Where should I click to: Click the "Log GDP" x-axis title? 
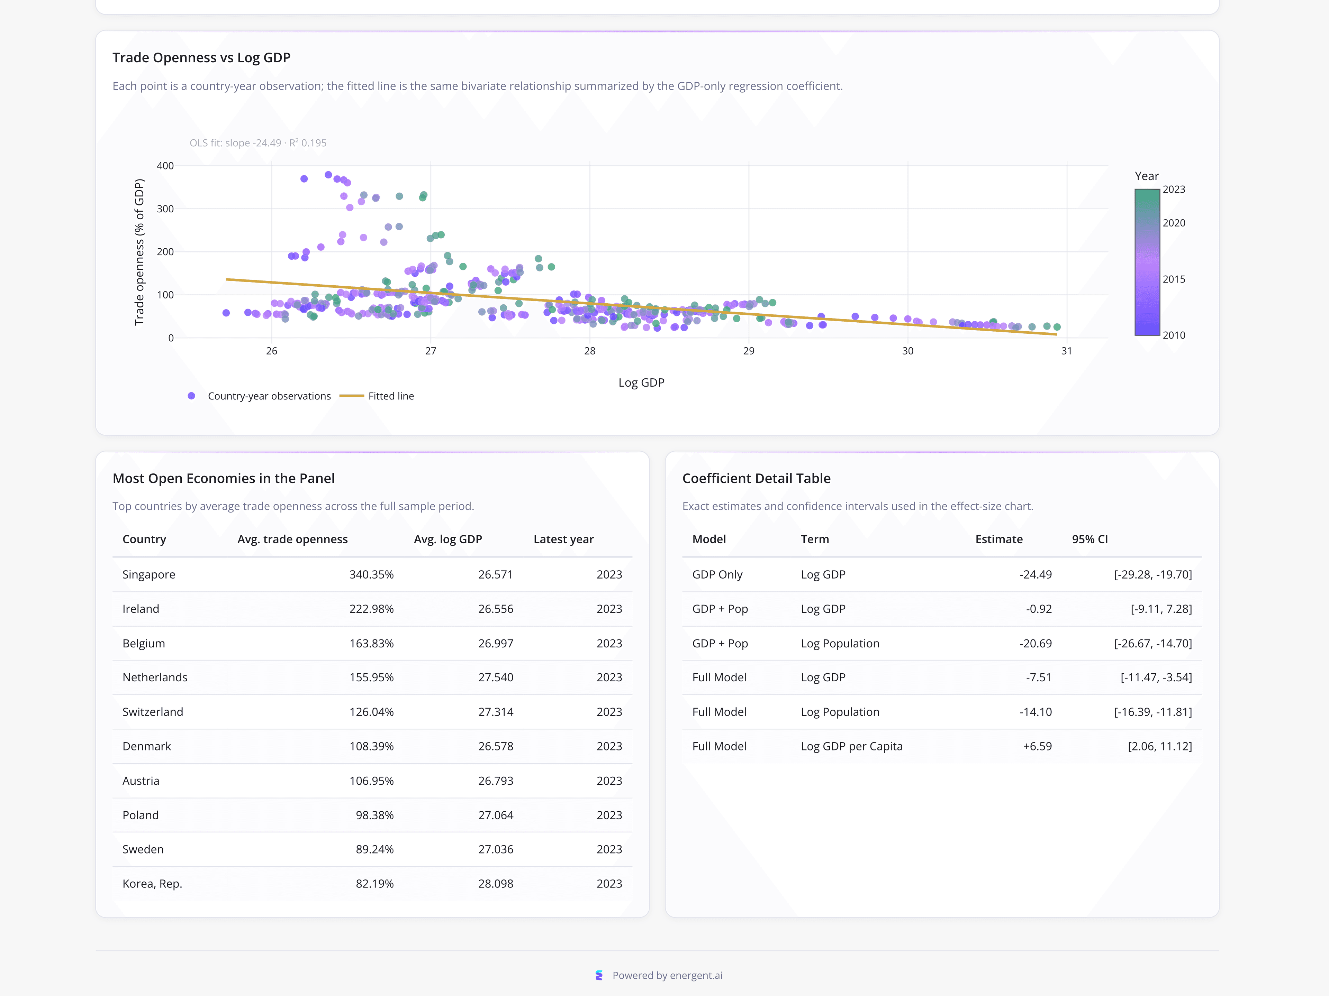pyautogui.click(x=641, y=382)
